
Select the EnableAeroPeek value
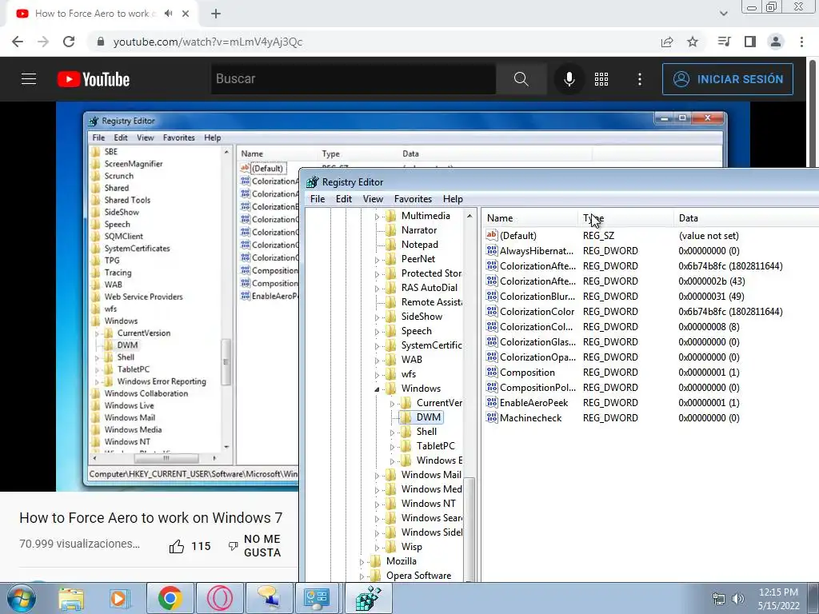(533, 403)
